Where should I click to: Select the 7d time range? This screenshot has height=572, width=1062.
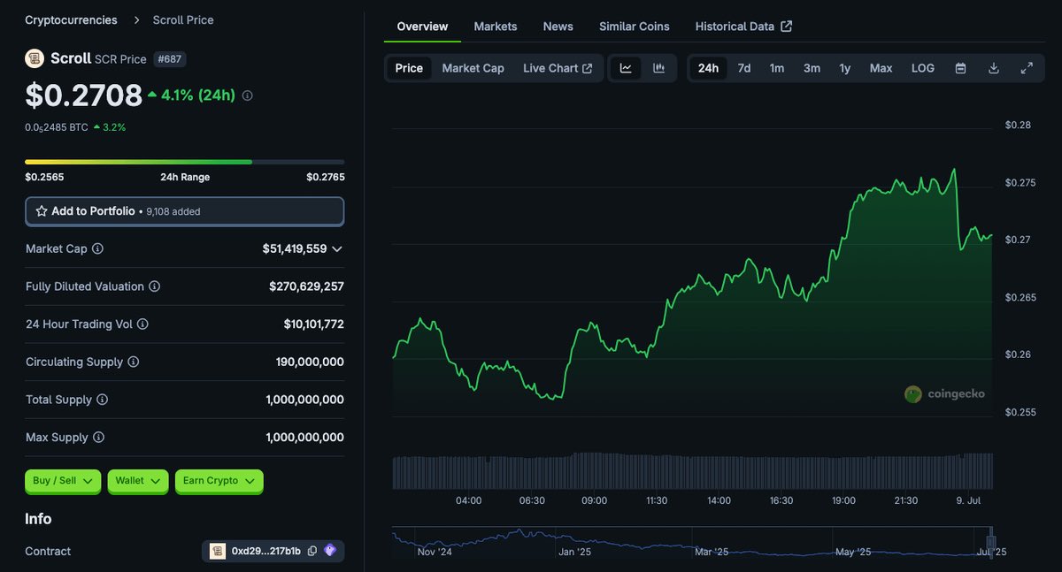(744, 68)
